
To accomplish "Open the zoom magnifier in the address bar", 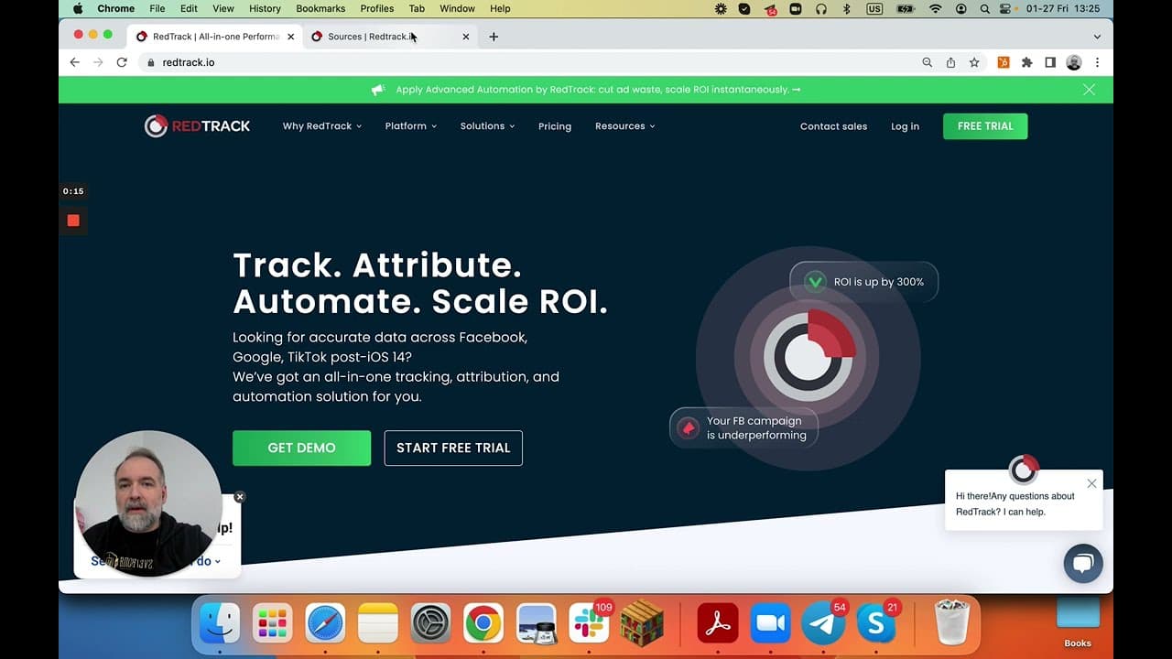I will (928, 62).
